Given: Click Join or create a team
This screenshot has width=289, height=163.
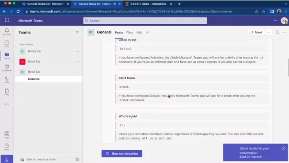Looking at the screenshot, I should pyautogui.click(x=41, y=159).
